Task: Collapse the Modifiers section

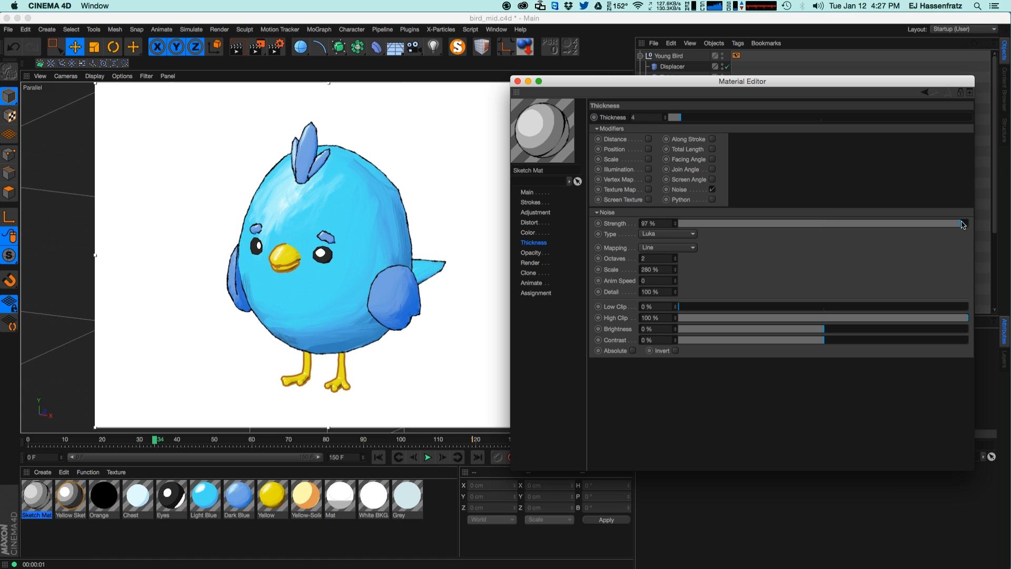Action: (597, 129)
